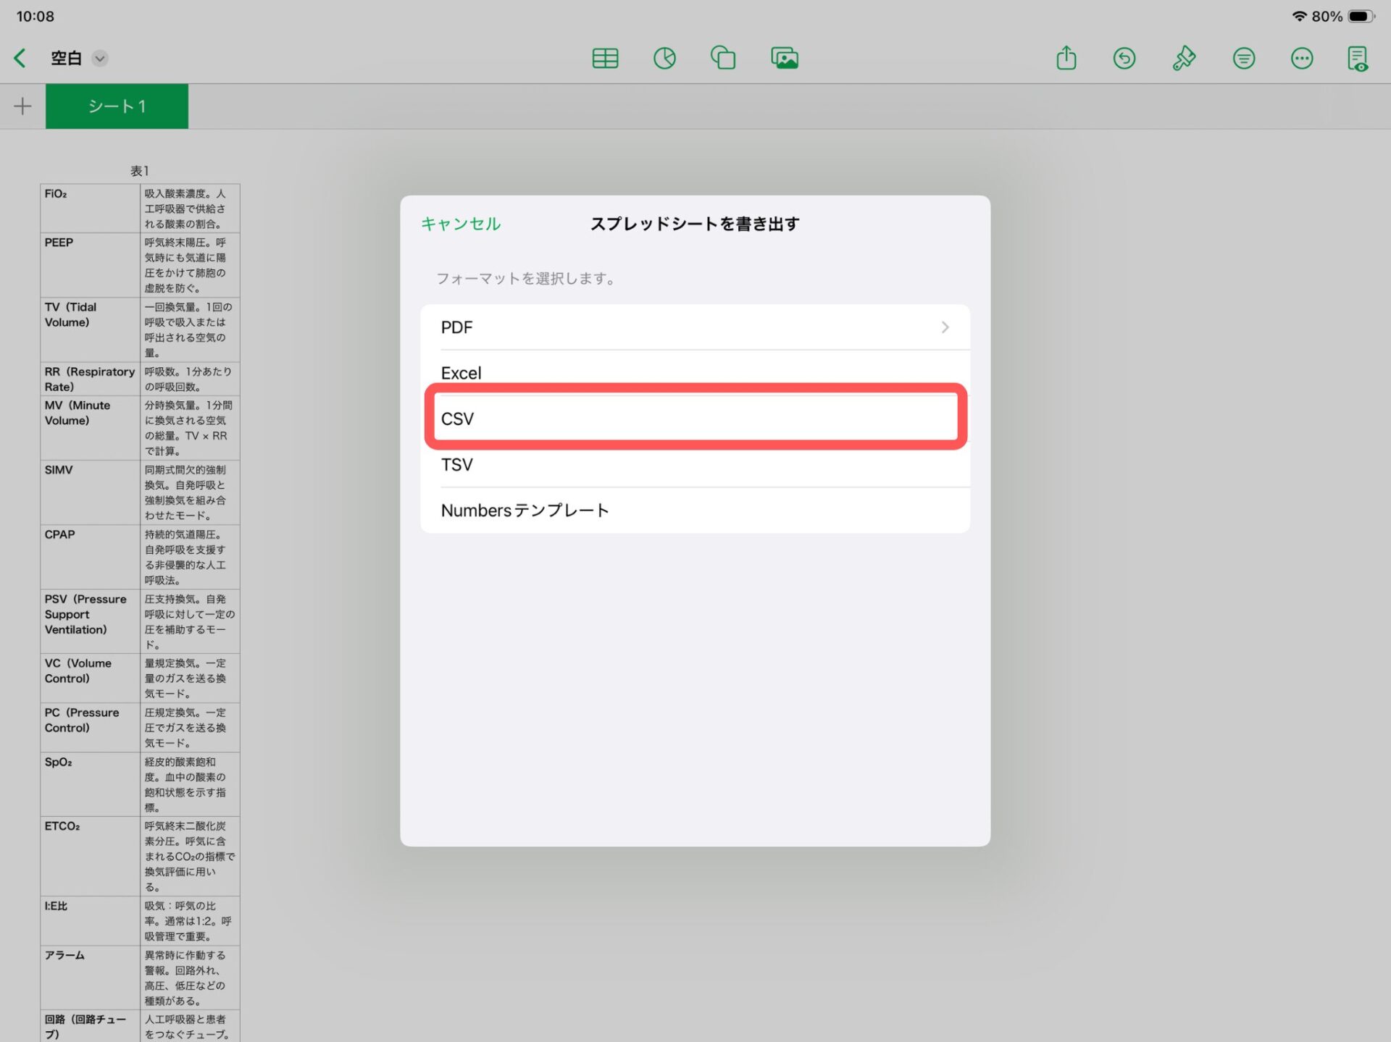1391x1042 pixels.
Task: Switch to シート1 tab
Action: point(117,106)
